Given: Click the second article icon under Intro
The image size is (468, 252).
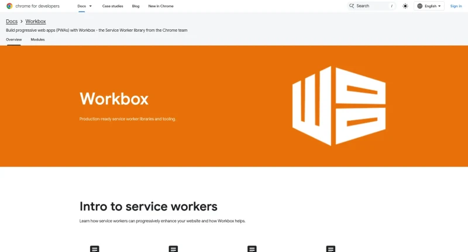Looking at the screenshot, I should (x=173, y=248).
